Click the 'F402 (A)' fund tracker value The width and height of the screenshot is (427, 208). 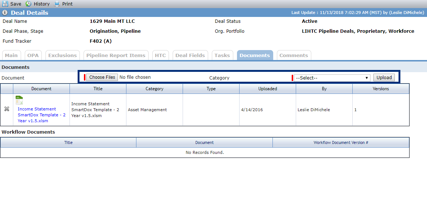[x=101, y=41]
